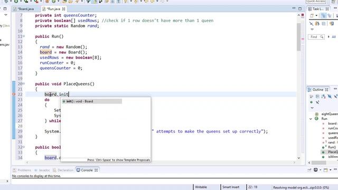Click the Hide Completed Tasks icon
The height and width of the screenshot is (190, 338).
tap(311, 23)
